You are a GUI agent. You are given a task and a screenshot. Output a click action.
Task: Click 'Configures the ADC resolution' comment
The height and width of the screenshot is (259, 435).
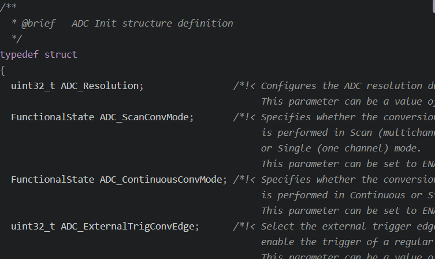pos(342,86)
